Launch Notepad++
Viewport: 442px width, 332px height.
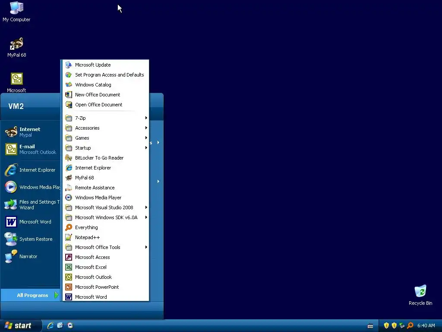click(x=105, y=237)
